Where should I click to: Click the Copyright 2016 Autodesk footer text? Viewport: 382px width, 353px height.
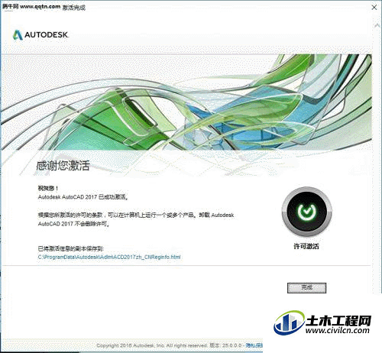click(152, 345)
